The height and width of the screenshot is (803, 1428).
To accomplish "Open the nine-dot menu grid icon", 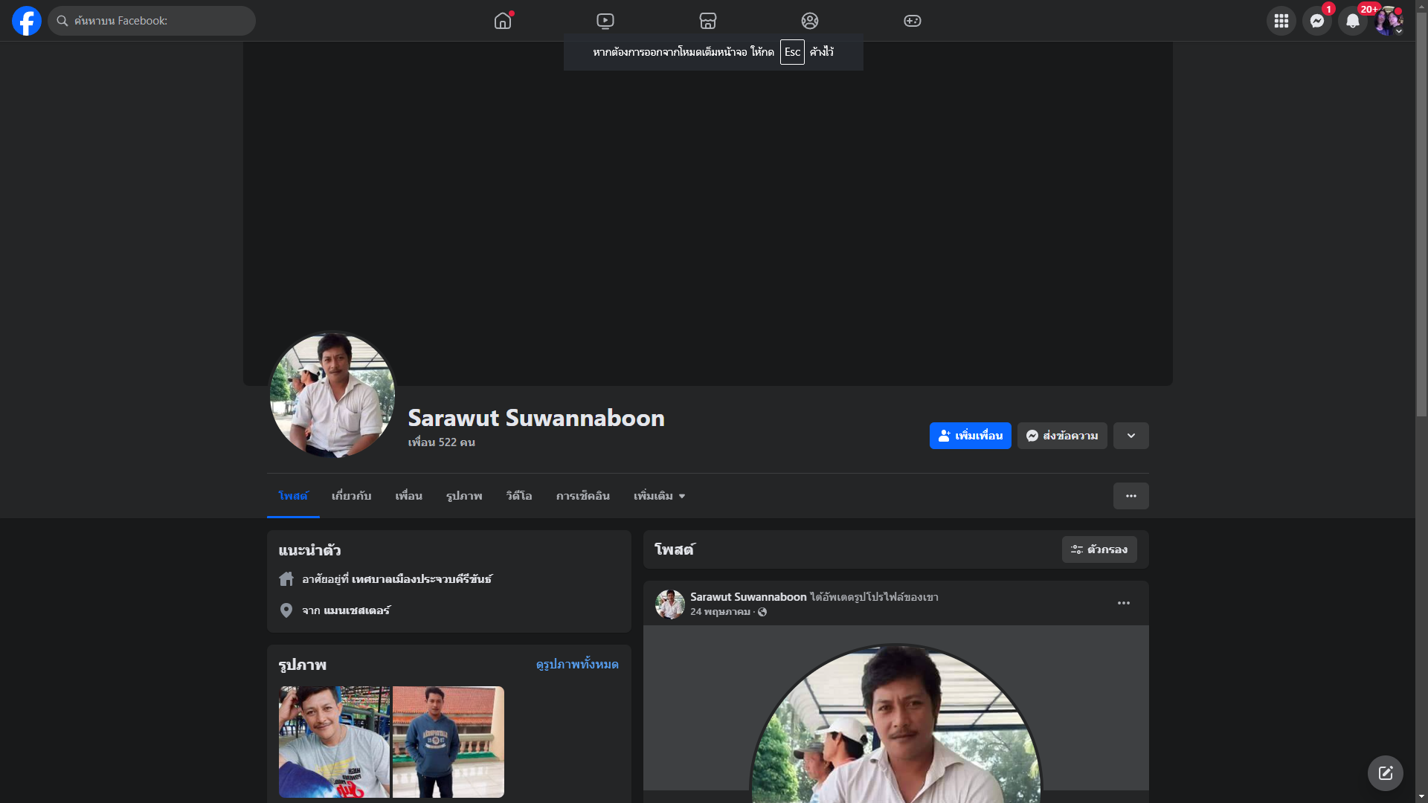I will coord(1281,21).
